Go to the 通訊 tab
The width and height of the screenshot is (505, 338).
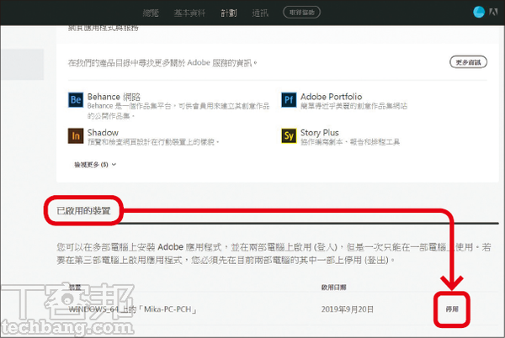[x=260, y=13]
